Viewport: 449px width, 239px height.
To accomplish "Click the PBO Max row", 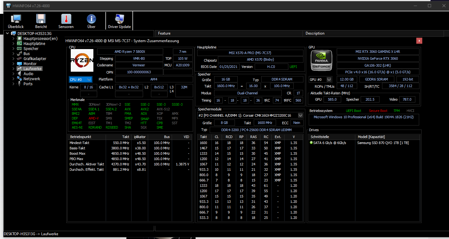I will pyautogui.click(x=130, y=159).
